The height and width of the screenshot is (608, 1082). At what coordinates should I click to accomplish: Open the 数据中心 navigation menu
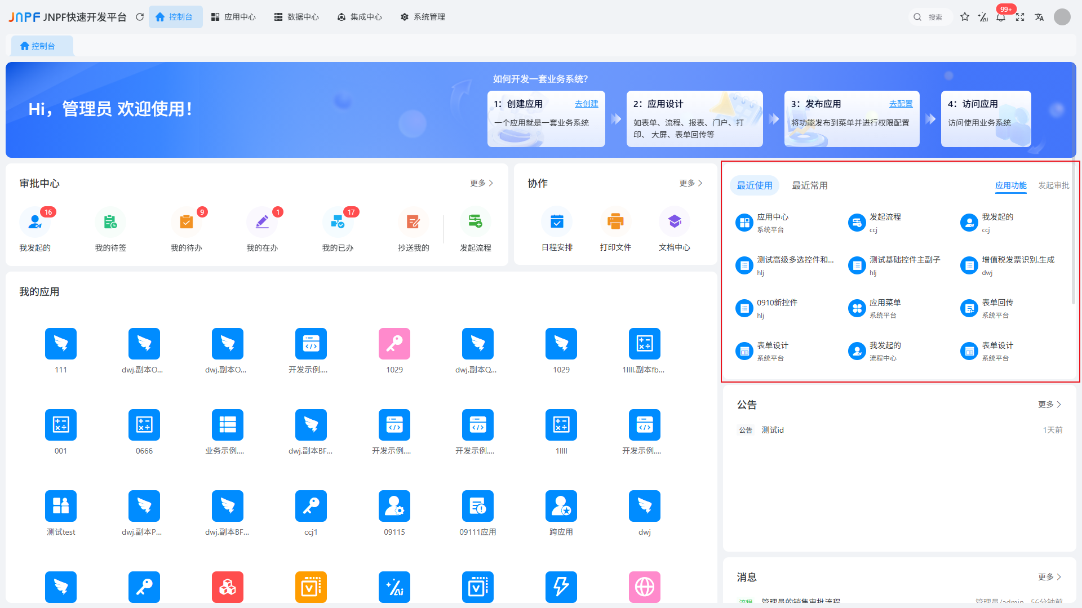(297, 17)
